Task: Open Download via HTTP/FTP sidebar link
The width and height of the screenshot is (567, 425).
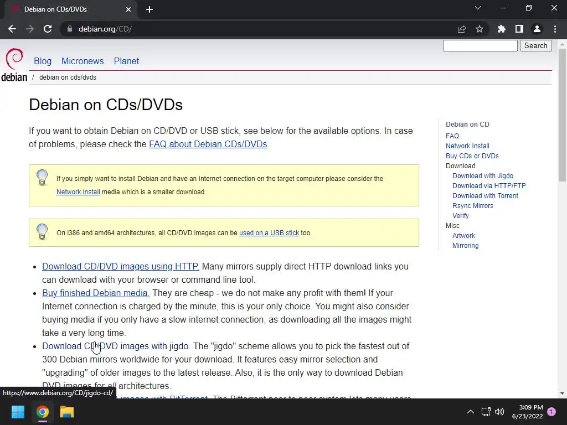Action: [489, 186]
